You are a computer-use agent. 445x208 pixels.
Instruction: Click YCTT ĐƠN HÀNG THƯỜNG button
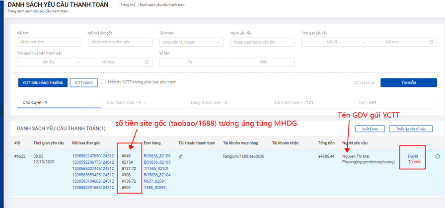tap(42, 83)
